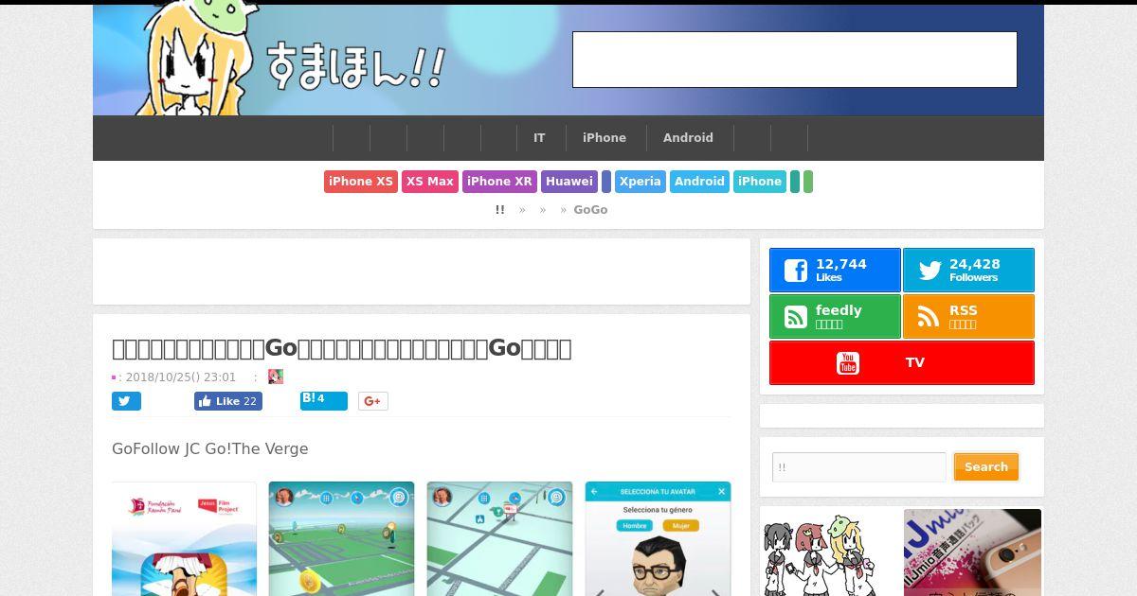1137x596 pixels.
Task: Open the IT navigation menu item
Action: pos(539,138)
